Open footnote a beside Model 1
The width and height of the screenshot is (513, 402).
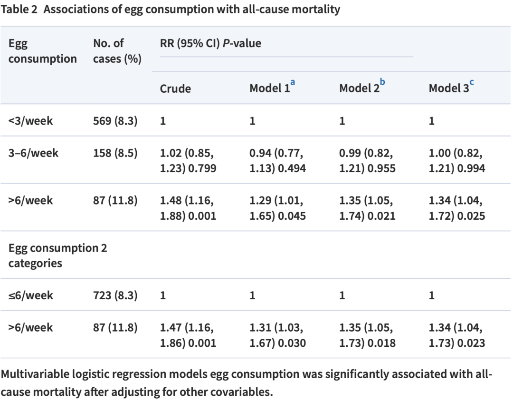pos(293,82)
